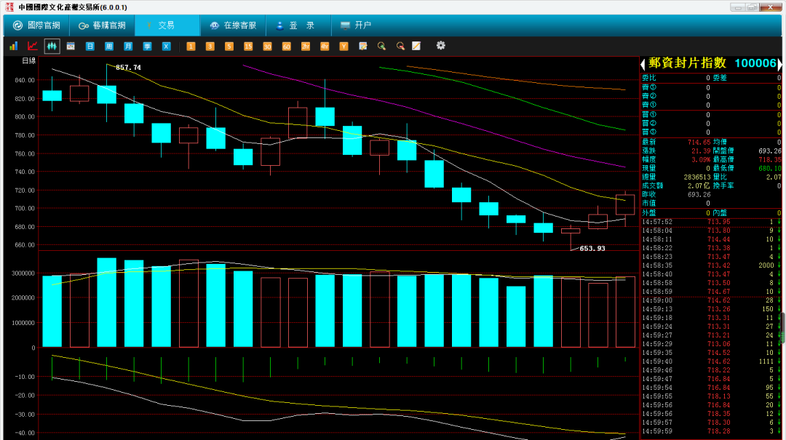Zoom in the chart with the green magnifier

coord(381,46)
